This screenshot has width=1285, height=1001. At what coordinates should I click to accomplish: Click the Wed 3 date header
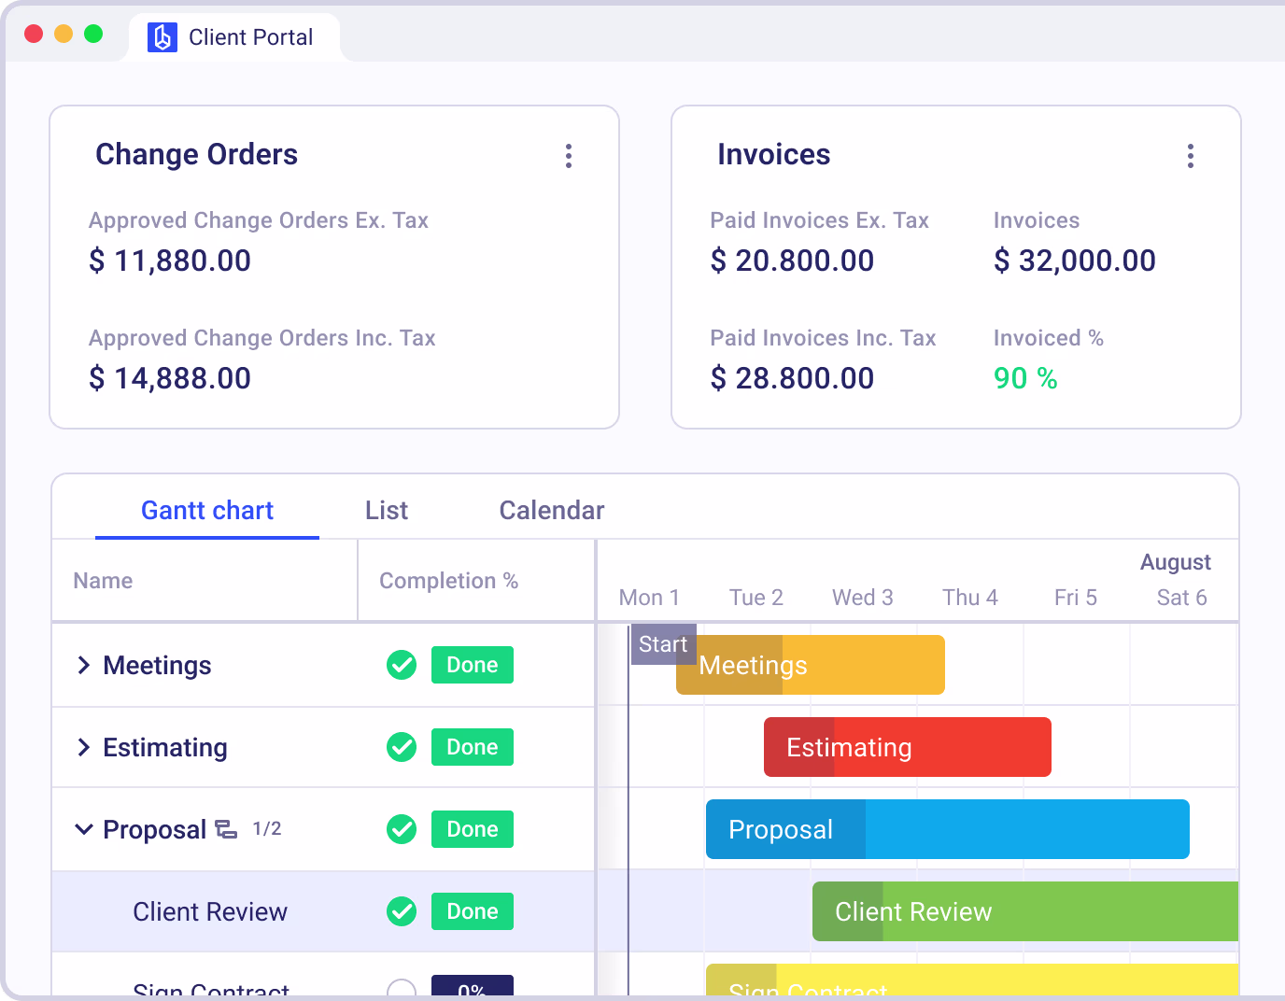click(863, 598)
